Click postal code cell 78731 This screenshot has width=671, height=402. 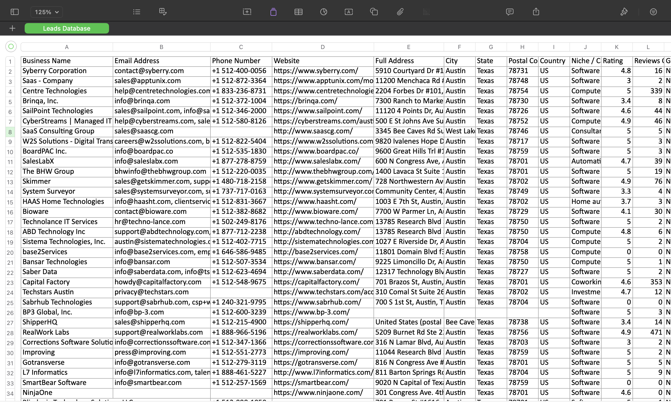522,71
